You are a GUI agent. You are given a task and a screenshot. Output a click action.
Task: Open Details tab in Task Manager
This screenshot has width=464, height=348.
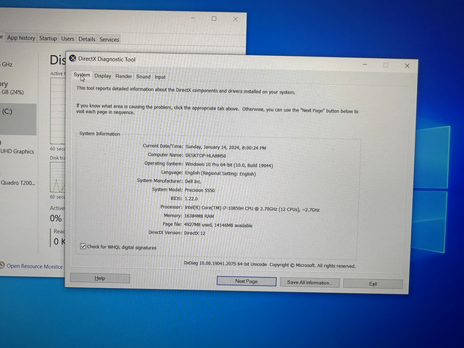pos(87,39)
